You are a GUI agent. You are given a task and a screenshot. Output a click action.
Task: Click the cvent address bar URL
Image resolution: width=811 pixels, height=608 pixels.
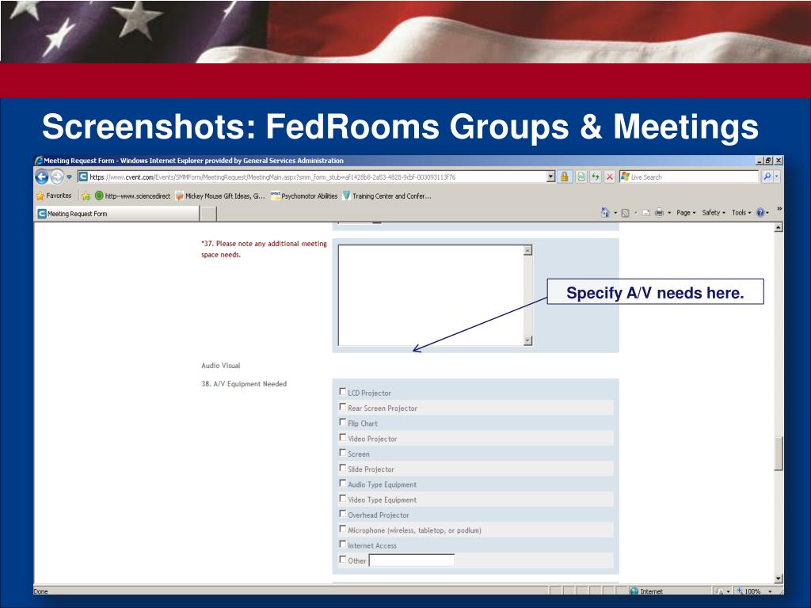[x=272, y=177]
